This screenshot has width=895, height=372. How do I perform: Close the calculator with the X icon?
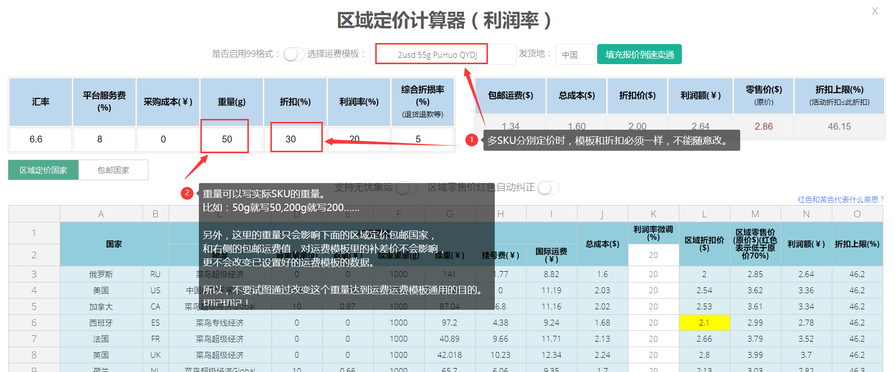(x=874, y=11)
